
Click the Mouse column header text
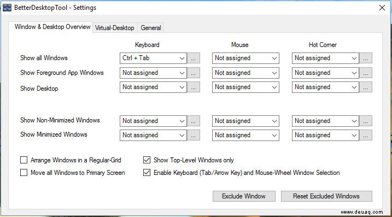240,45
